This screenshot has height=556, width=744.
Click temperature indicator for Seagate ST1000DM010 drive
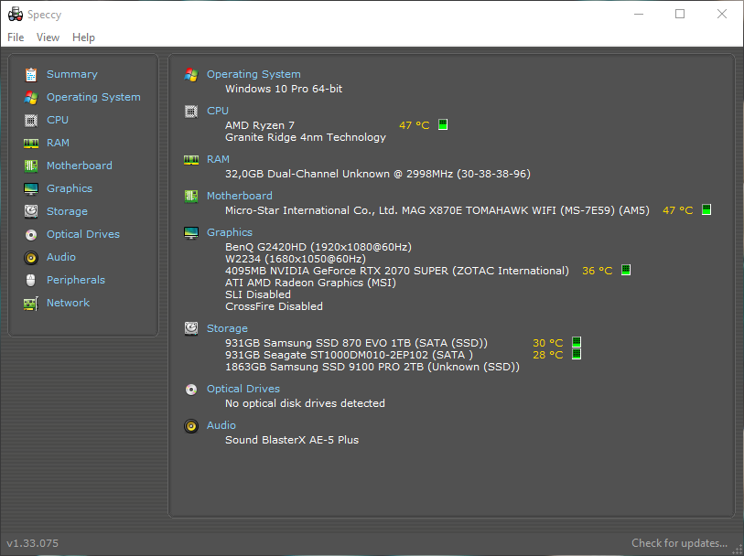(x=577, y=354)
